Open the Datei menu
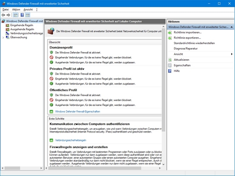The height and width of the screenshot is (176, 235). (x=5, y=9)
